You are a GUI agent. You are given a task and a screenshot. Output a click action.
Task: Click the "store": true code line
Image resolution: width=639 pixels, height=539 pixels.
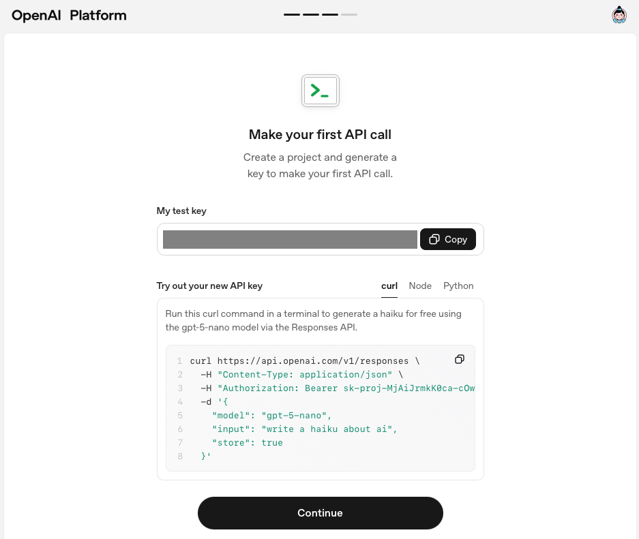(247, 443)
